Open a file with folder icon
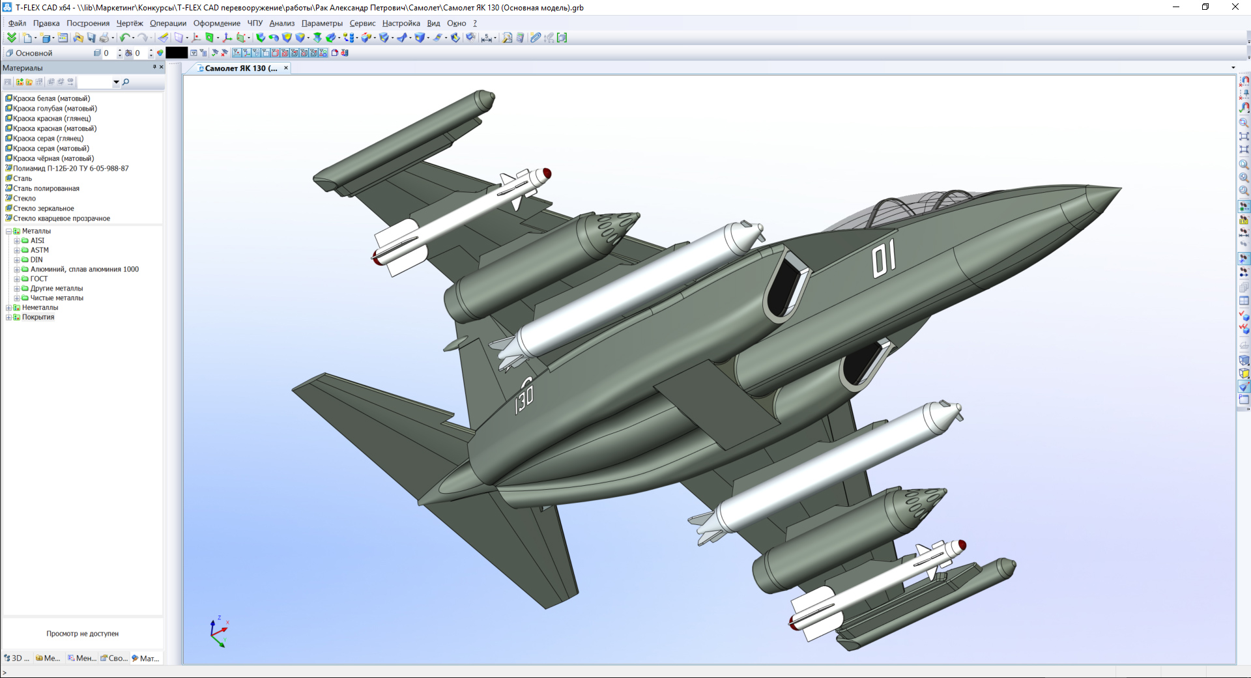The height and width of the screenshot is (678, 1251). click(x=78, y=38)
